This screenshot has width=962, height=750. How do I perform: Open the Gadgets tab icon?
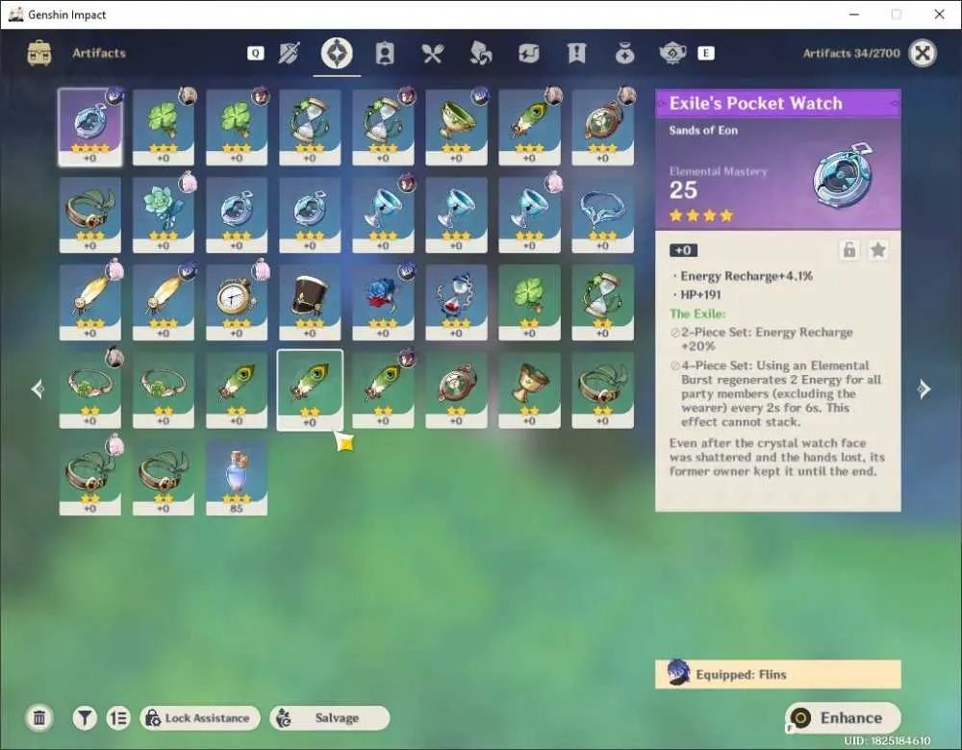[528, 53]
